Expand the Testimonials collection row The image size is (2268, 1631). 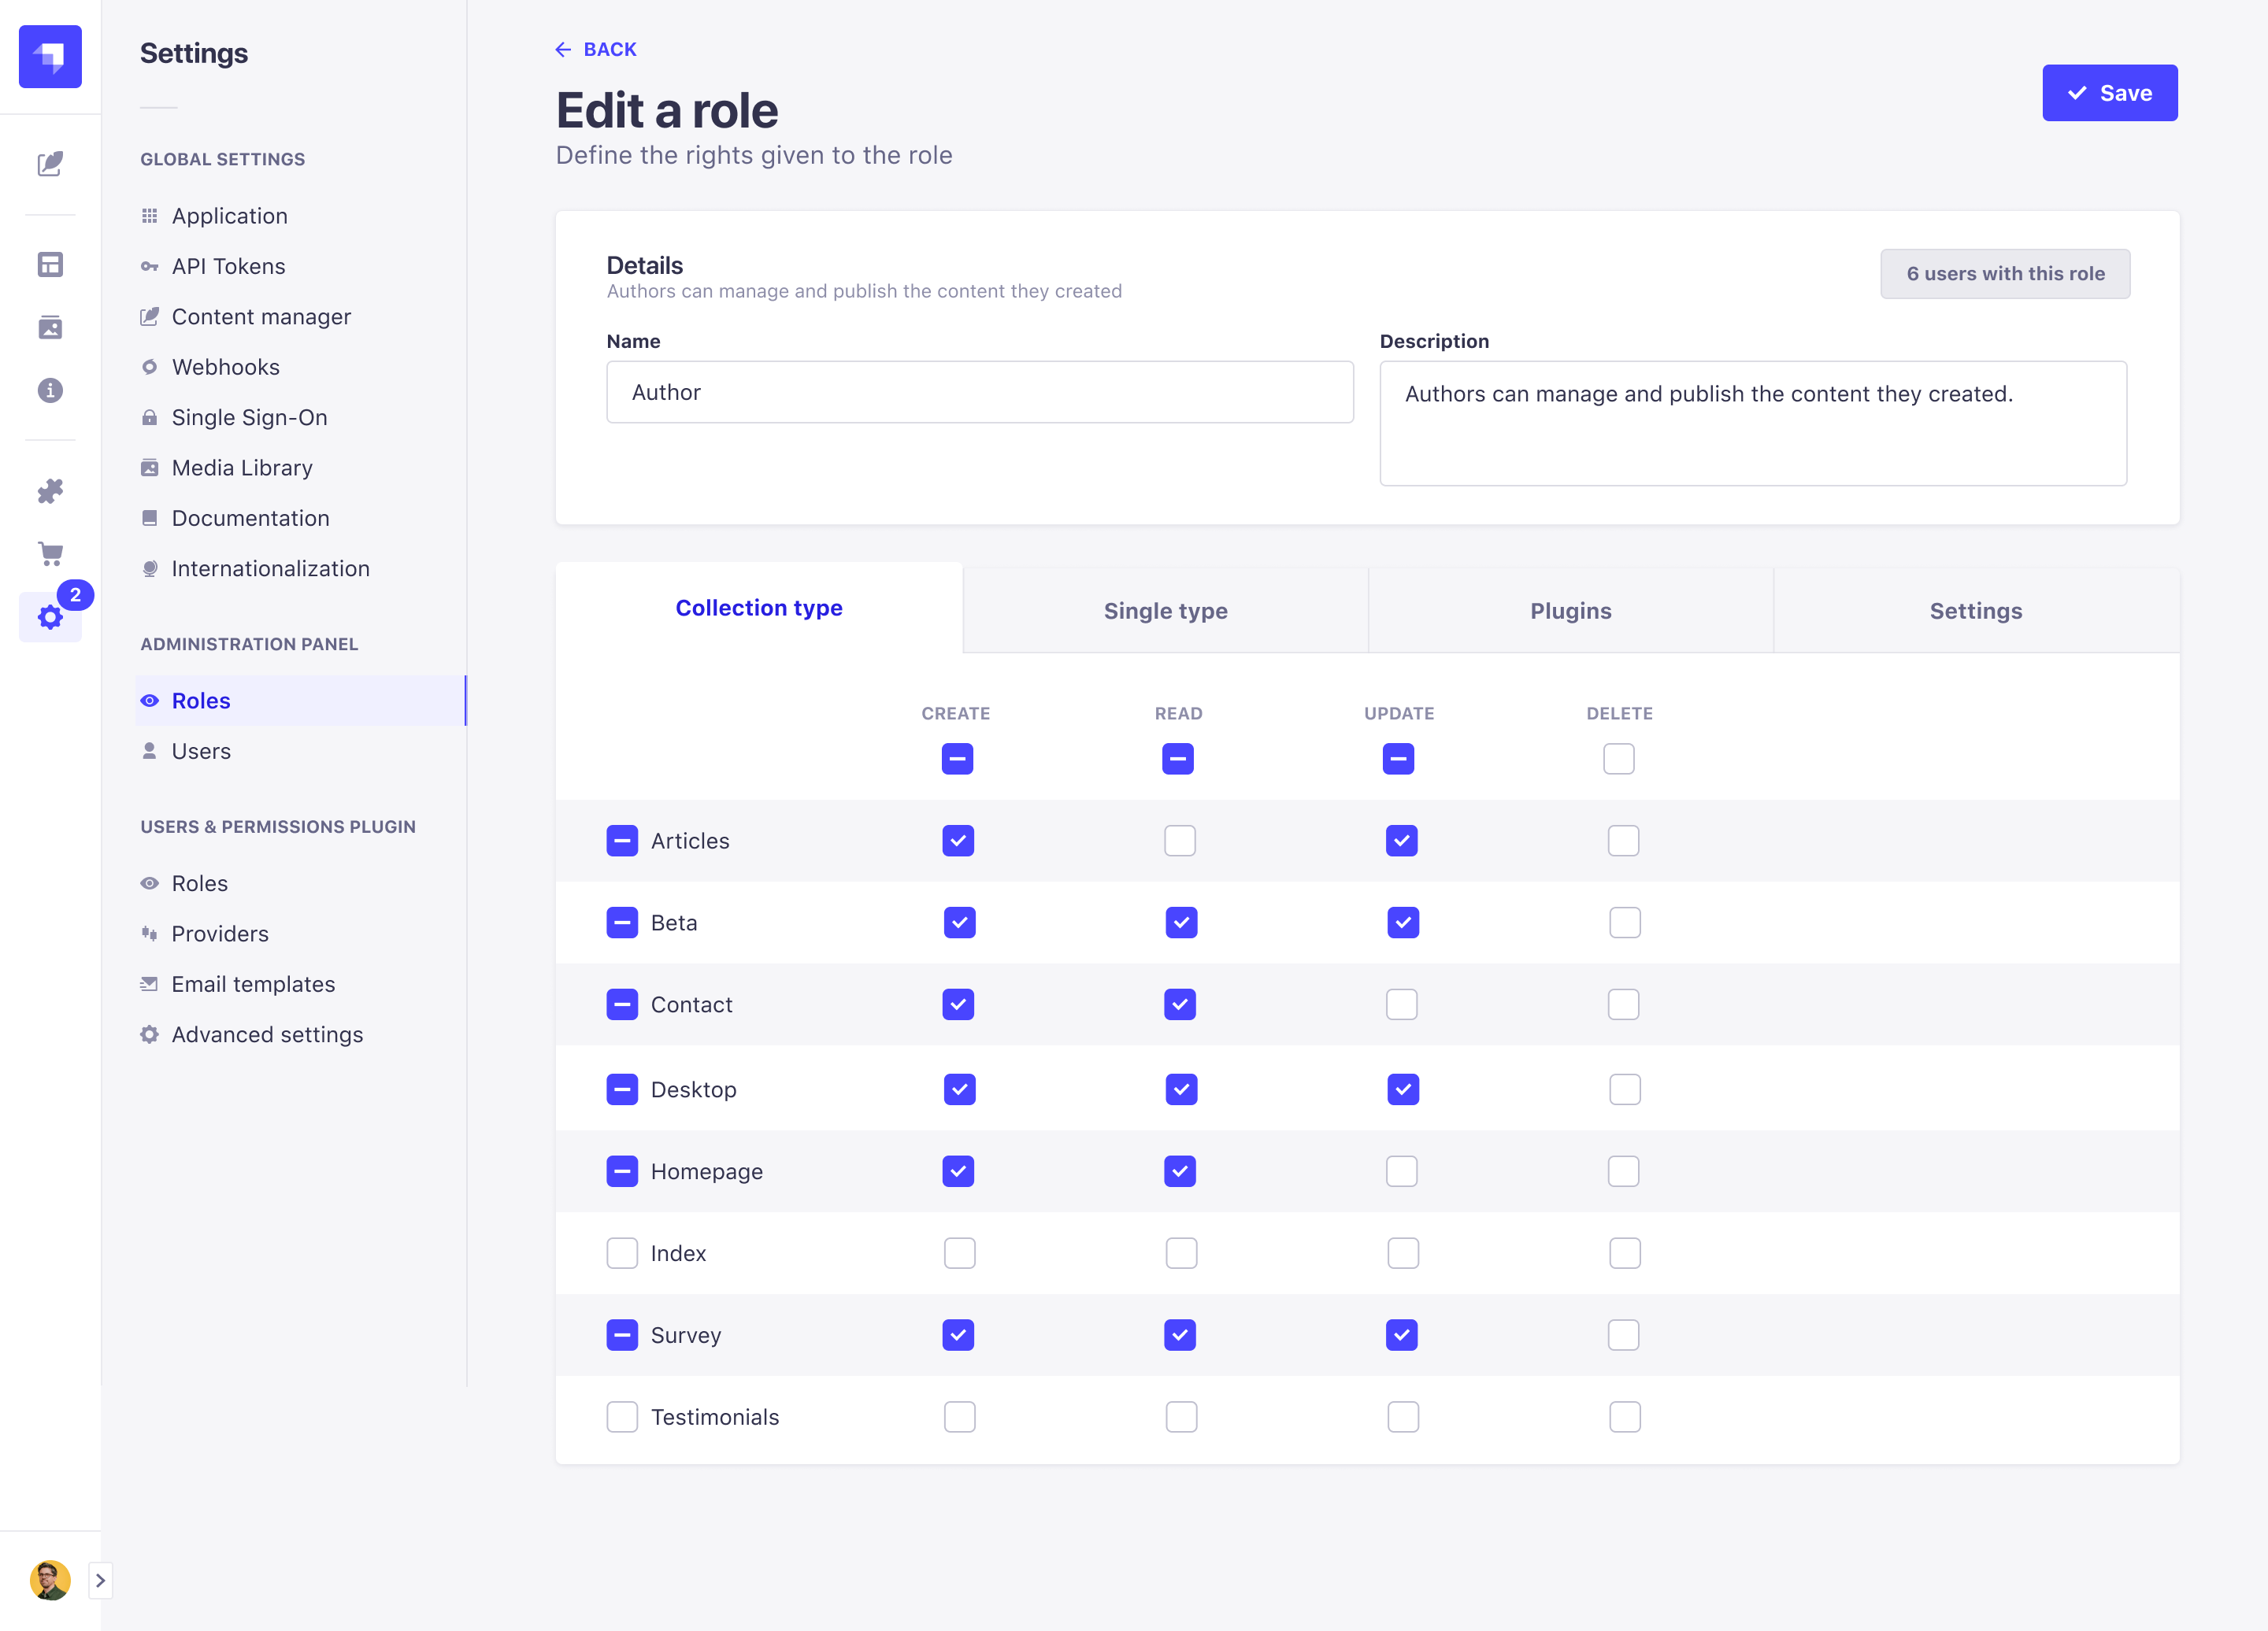click(714, 1417)
